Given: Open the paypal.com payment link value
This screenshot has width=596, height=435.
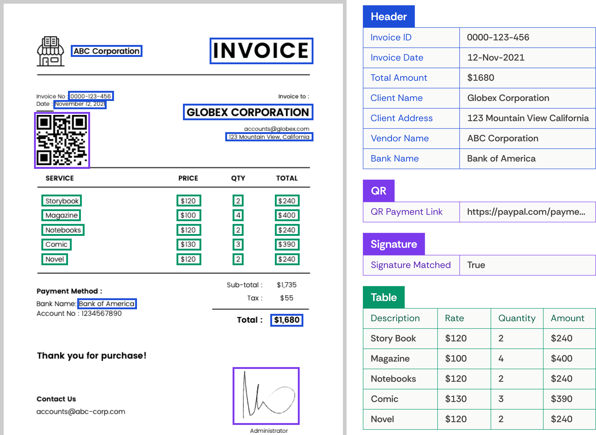Looking at the screenshot, I should (x=526, y=212).
